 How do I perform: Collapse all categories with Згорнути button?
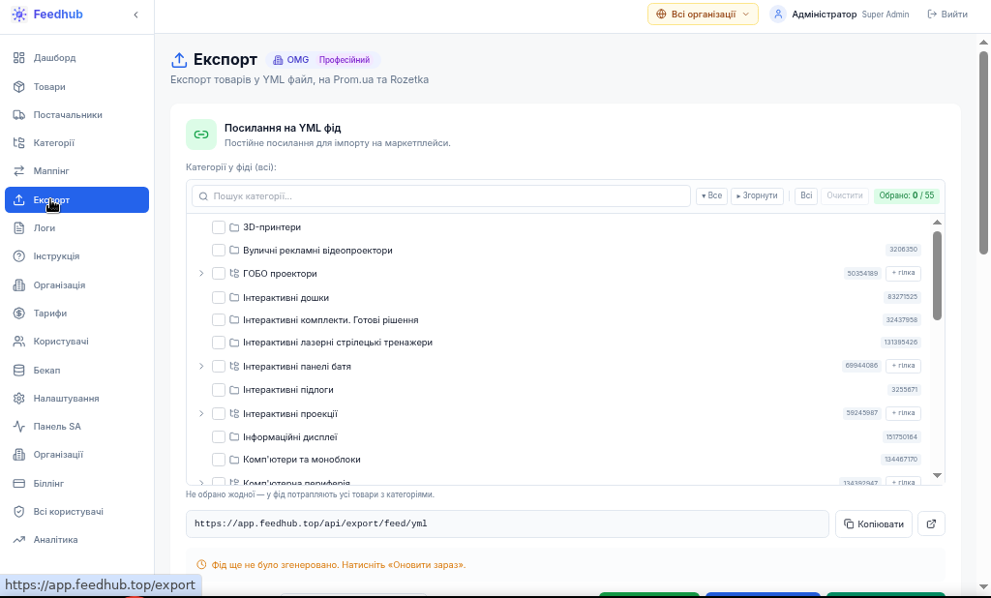pos(757,196)
